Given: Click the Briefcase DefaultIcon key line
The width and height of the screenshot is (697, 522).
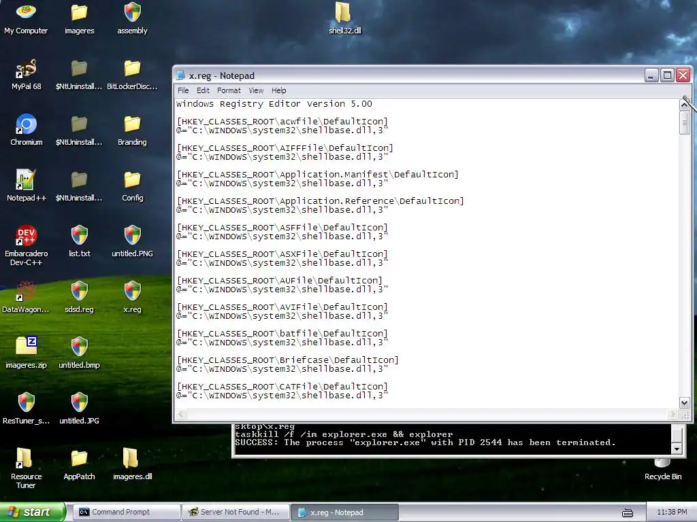Looking at the screenshot, I should point(288,360).
